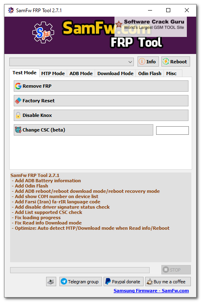
Task: Click log header 'SamFw FRP Tool 2.7.1'
Action: click(35, 175)
